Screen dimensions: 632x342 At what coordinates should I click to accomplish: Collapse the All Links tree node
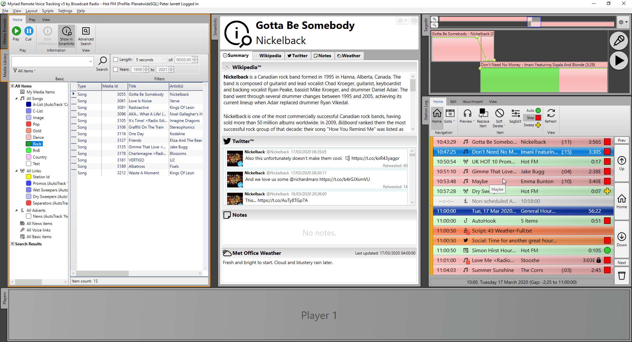pos(16,171)
